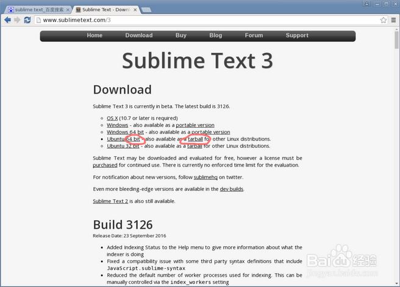Click the tarball link on Ubuntu 32 bit row
This screenshot has height=287, width=400.
click(x=195, y=146)
